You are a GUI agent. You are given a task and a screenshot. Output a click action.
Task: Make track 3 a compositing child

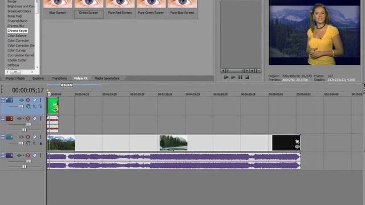tap(40, 143)
